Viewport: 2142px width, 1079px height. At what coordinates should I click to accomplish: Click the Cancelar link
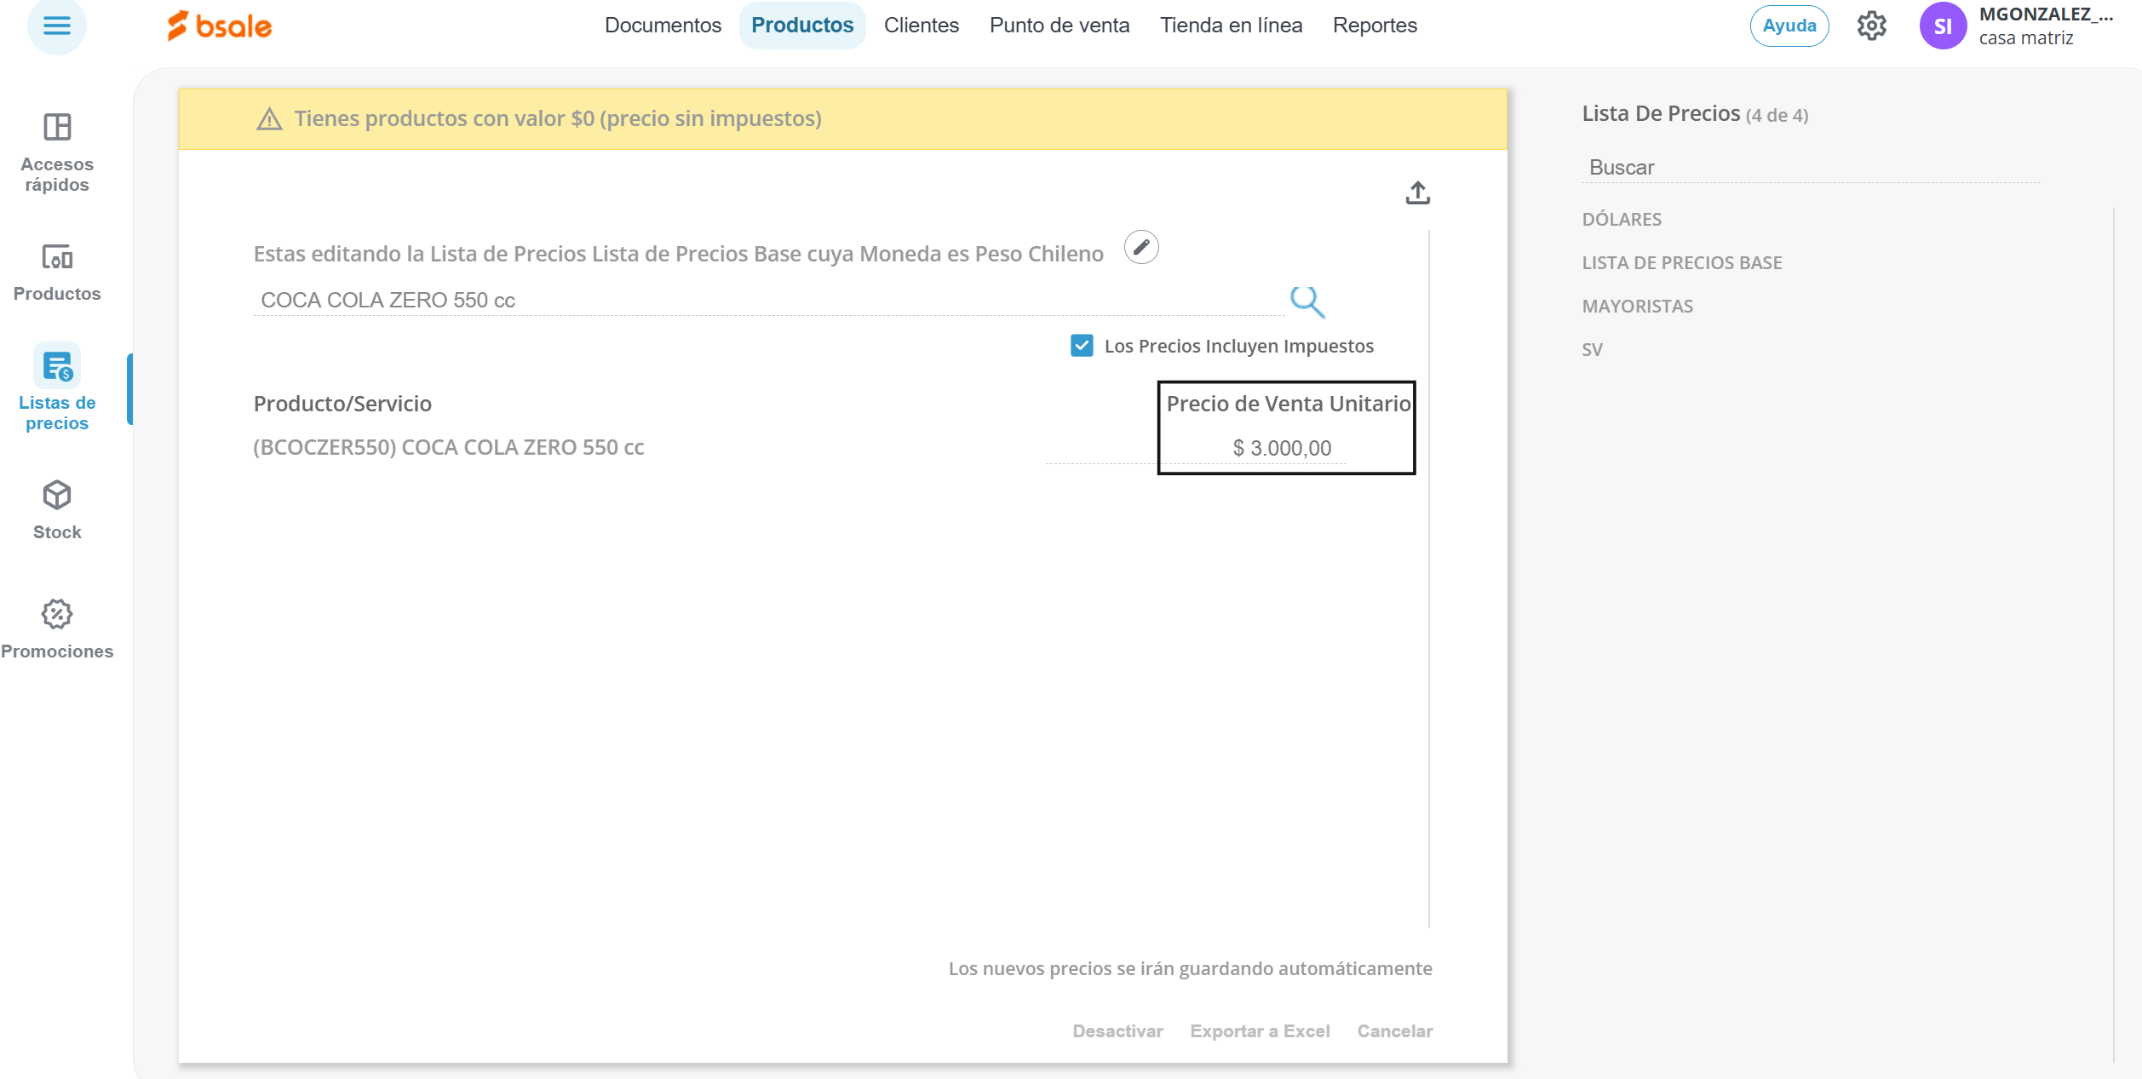(x=1394, y=1030)
